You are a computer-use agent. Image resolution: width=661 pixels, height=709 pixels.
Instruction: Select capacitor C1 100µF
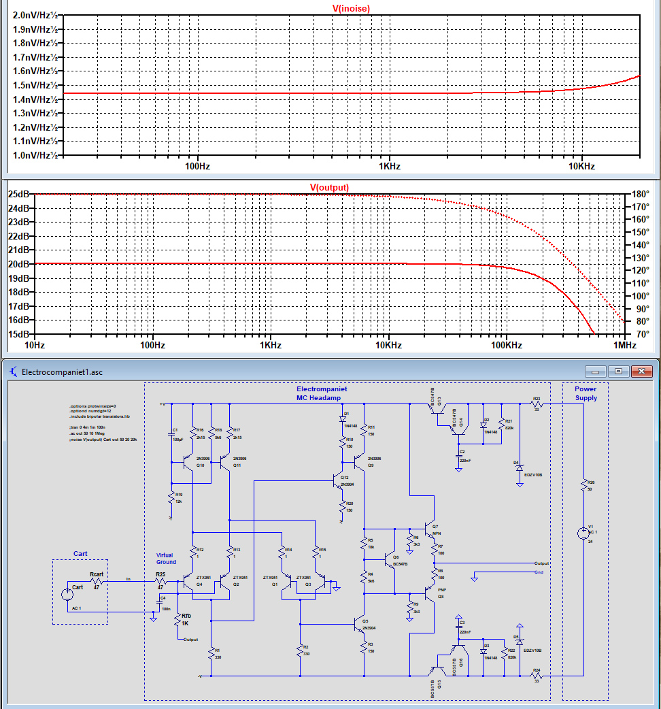pyautogui.click(x=171, y=435)
